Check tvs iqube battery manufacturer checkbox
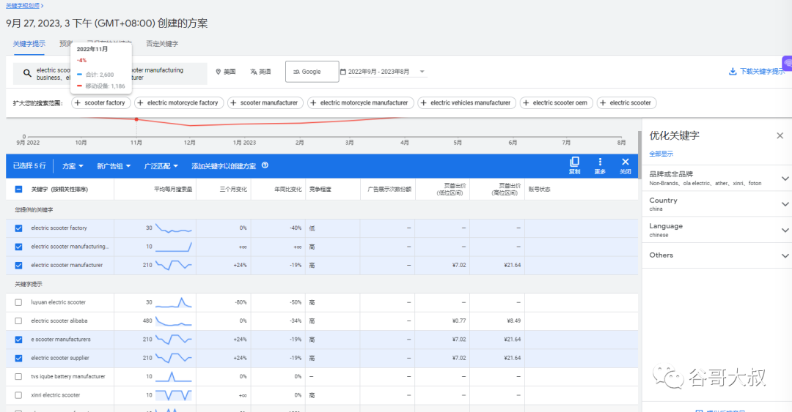 coord(18,377)
